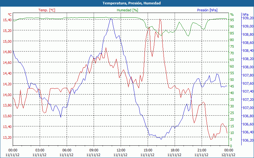Click the '15,00' temperature axis value
This screenshot has height=158, width=254.
click(7, 41)
